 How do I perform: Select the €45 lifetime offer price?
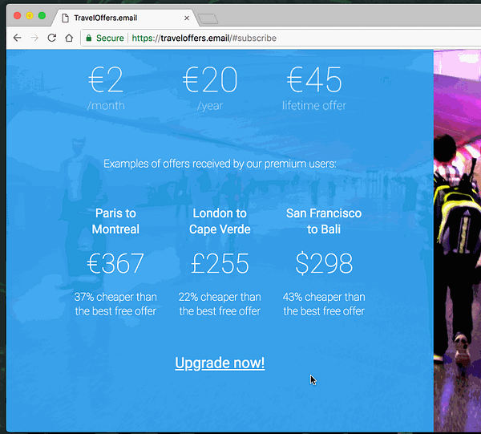[314, 79]
